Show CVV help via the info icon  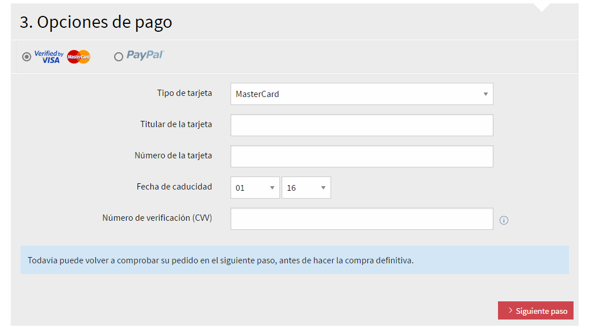(504, 220)
